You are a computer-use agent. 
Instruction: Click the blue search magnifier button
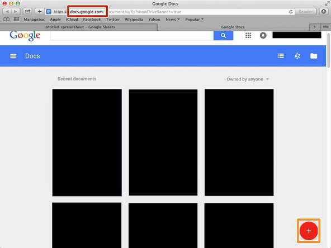coord(223,35)
